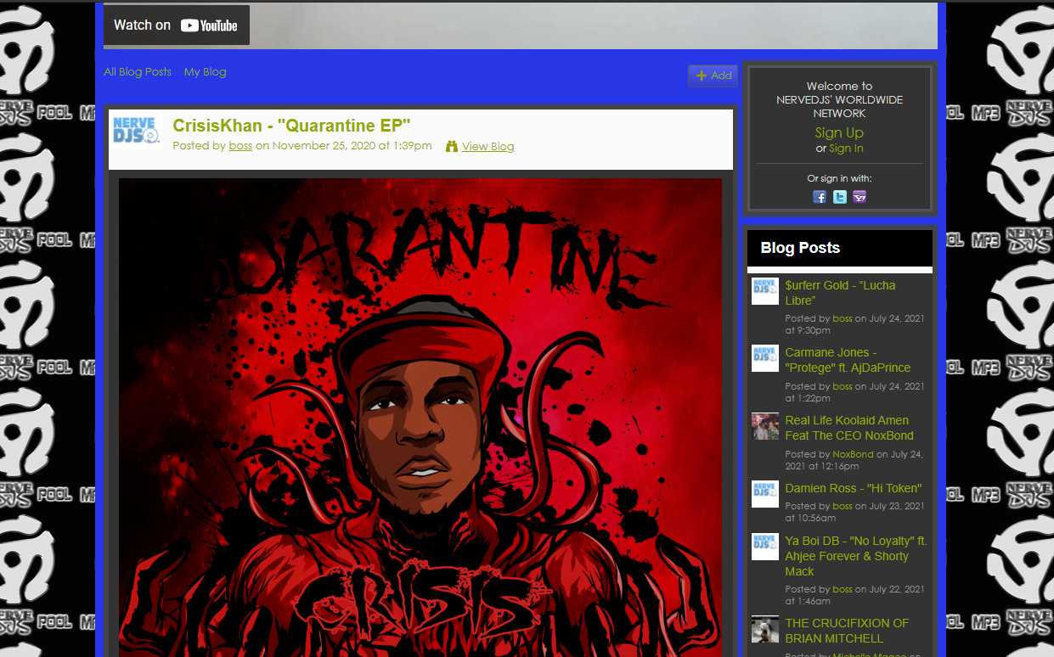Sign in with the Twitter icon
This screenshot has width=1054, height=657.
840,197
